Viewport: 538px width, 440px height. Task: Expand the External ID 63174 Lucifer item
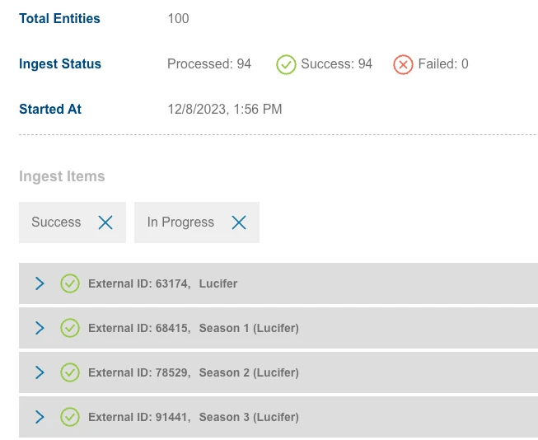click(40, 283)
